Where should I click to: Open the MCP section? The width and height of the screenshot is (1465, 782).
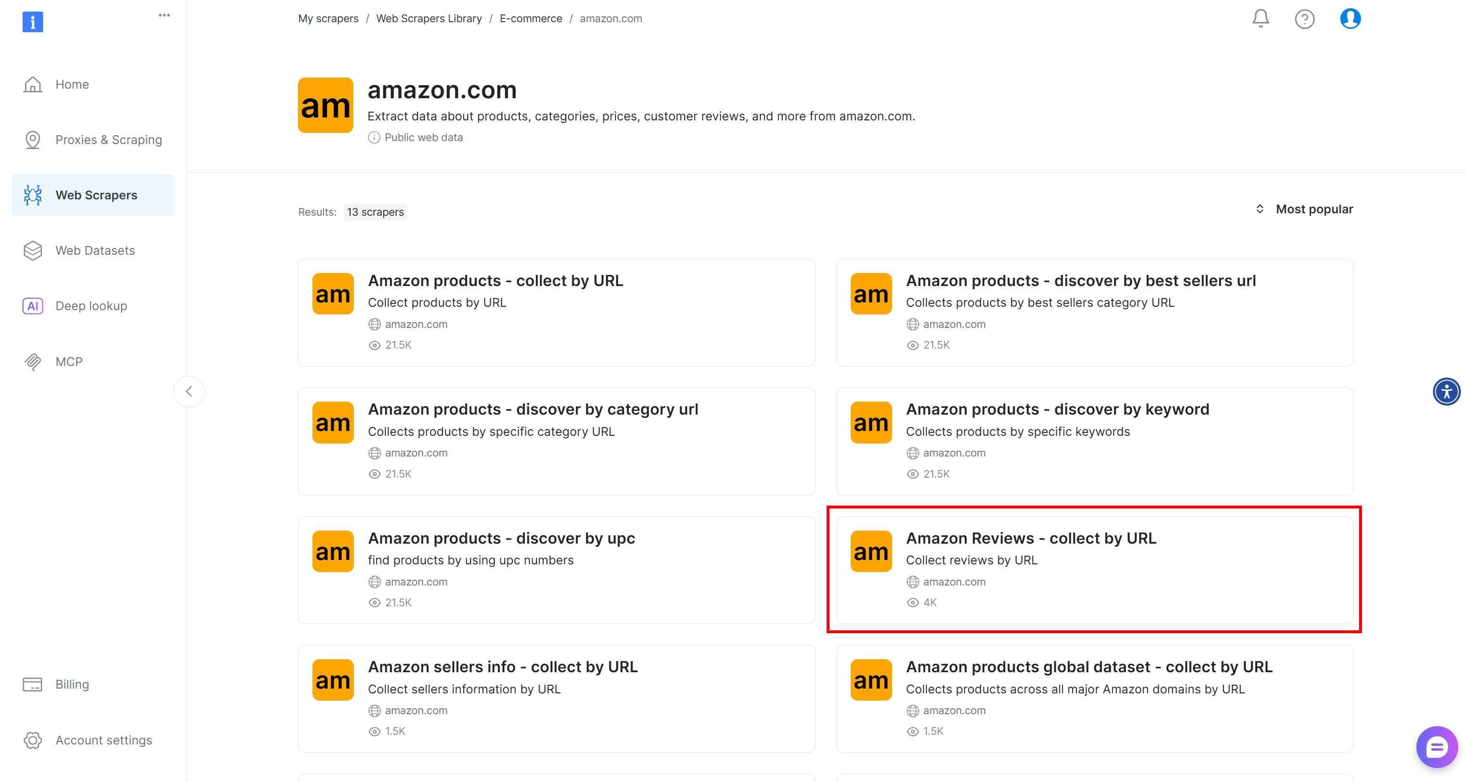click(x=69, y=362)
